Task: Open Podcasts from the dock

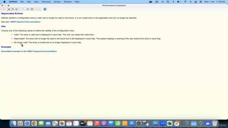Action: point(104,123)
